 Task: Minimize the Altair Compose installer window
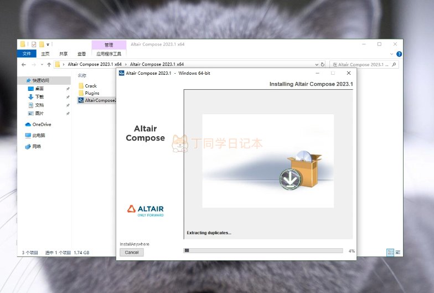(x=318, y=73)
